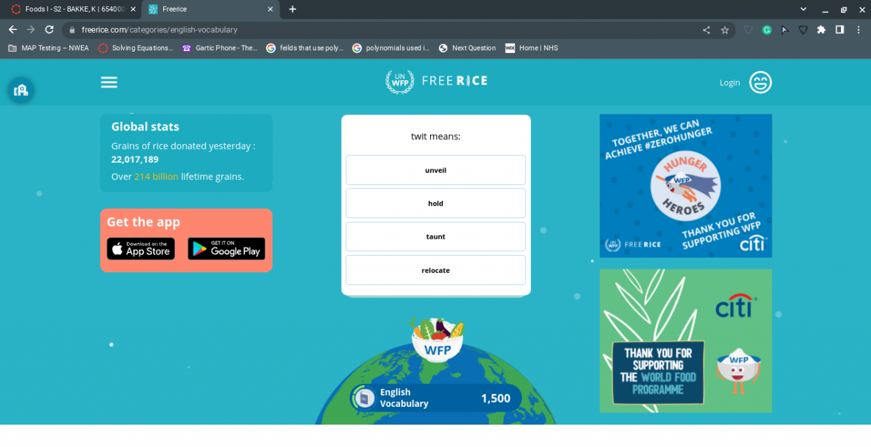Open the tab search dropdown arrow
The width and height of the screenshot is (871, 447).
pos(803,10)
